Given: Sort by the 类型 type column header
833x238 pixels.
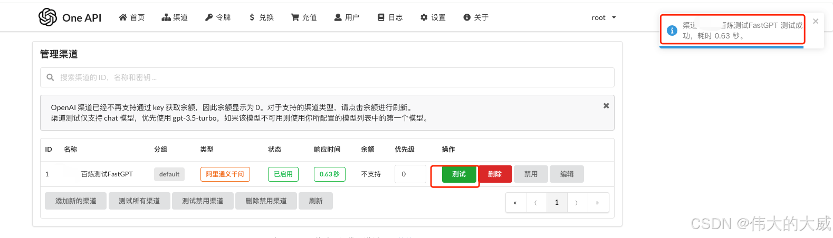Looking at the screenshot, I should 207,150.
